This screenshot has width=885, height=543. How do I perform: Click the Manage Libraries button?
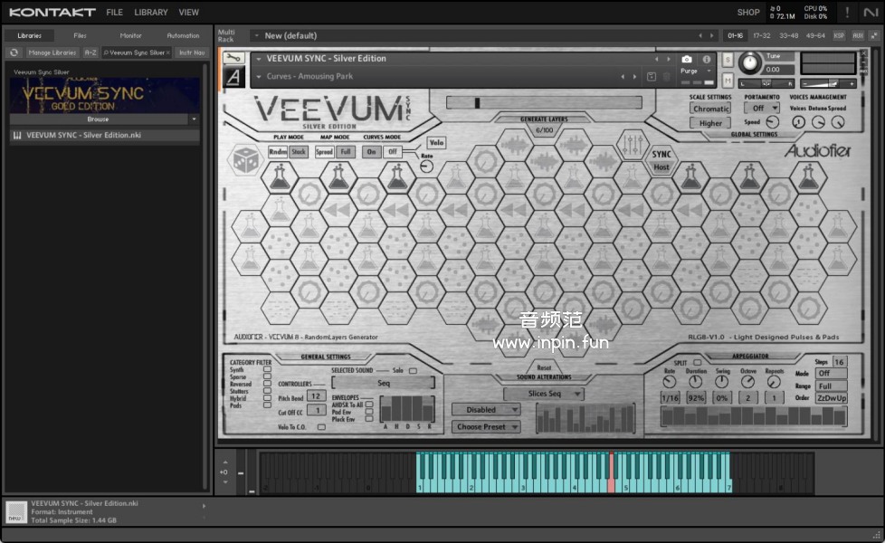click(x=52, y=52)
